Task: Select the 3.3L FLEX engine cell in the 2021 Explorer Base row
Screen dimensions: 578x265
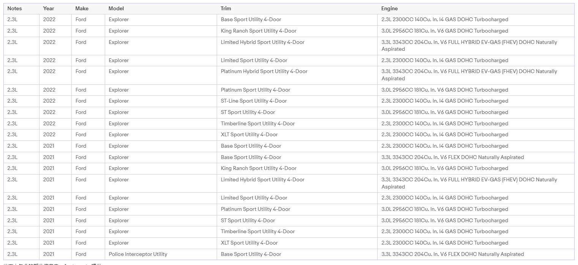Action: (x=452, y=157)
